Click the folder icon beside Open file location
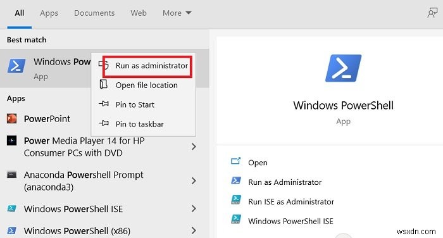 click(104, 84)
